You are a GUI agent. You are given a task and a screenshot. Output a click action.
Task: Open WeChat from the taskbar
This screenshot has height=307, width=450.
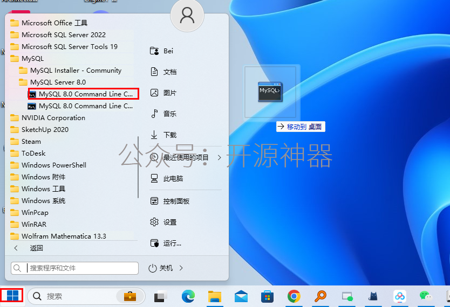pos(426,296)
